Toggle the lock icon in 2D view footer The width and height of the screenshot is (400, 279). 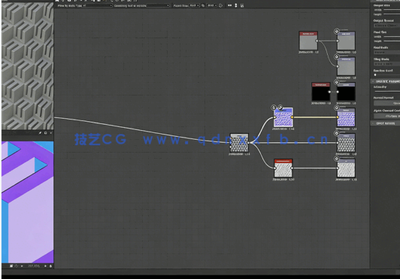50,265
